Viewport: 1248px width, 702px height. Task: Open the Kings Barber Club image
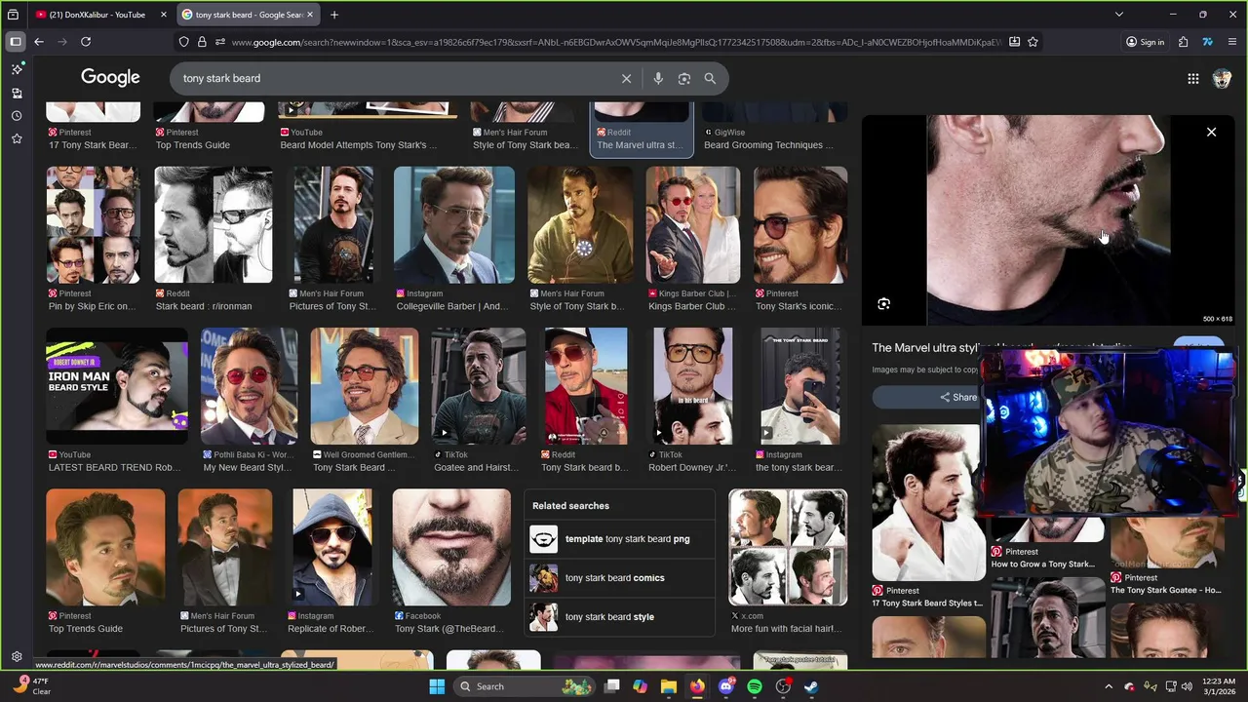coord(693,225)
